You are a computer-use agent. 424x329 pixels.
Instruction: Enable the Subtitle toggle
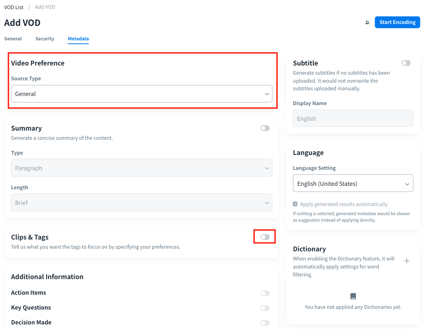coord(406,63)
